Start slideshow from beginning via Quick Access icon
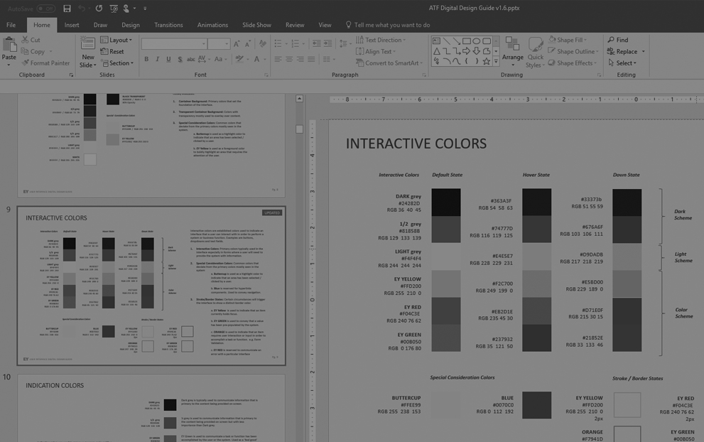 114,8
